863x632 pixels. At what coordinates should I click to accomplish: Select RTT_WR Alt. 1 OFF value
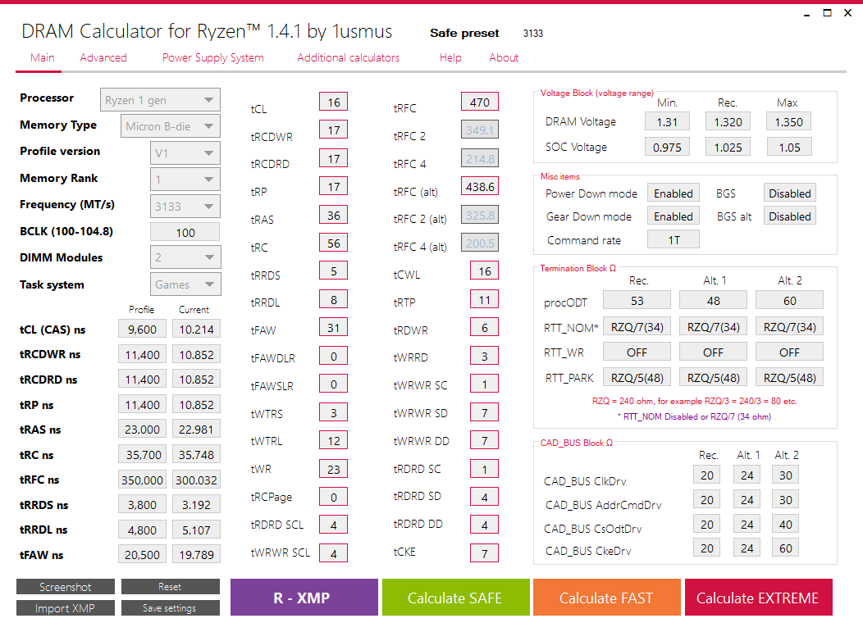(x=714, y=352)
